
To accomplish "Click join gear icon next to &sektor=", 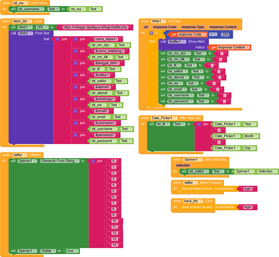I will [x=76, y=75].
